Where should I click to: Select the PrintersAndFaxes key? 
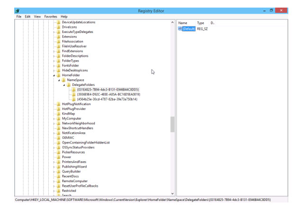(x=74, y=162)
